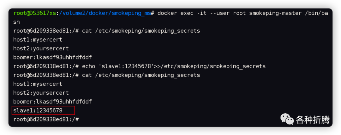
Task: Click the smokeping-master container name
Action: pyautogui.click(x=275, y=13)
